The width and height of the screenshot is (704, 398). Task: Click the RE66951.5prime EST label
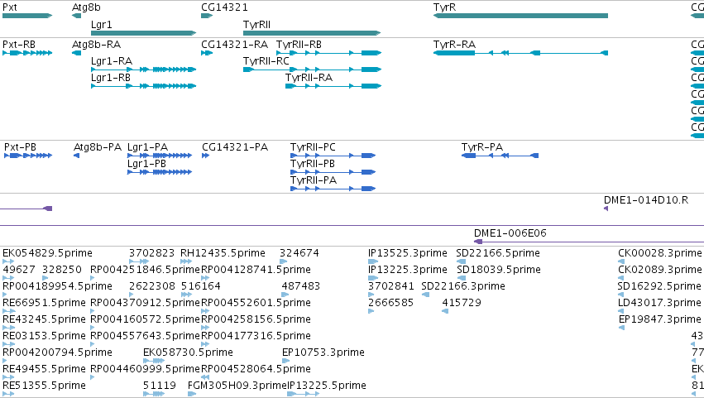coord(44,303)
